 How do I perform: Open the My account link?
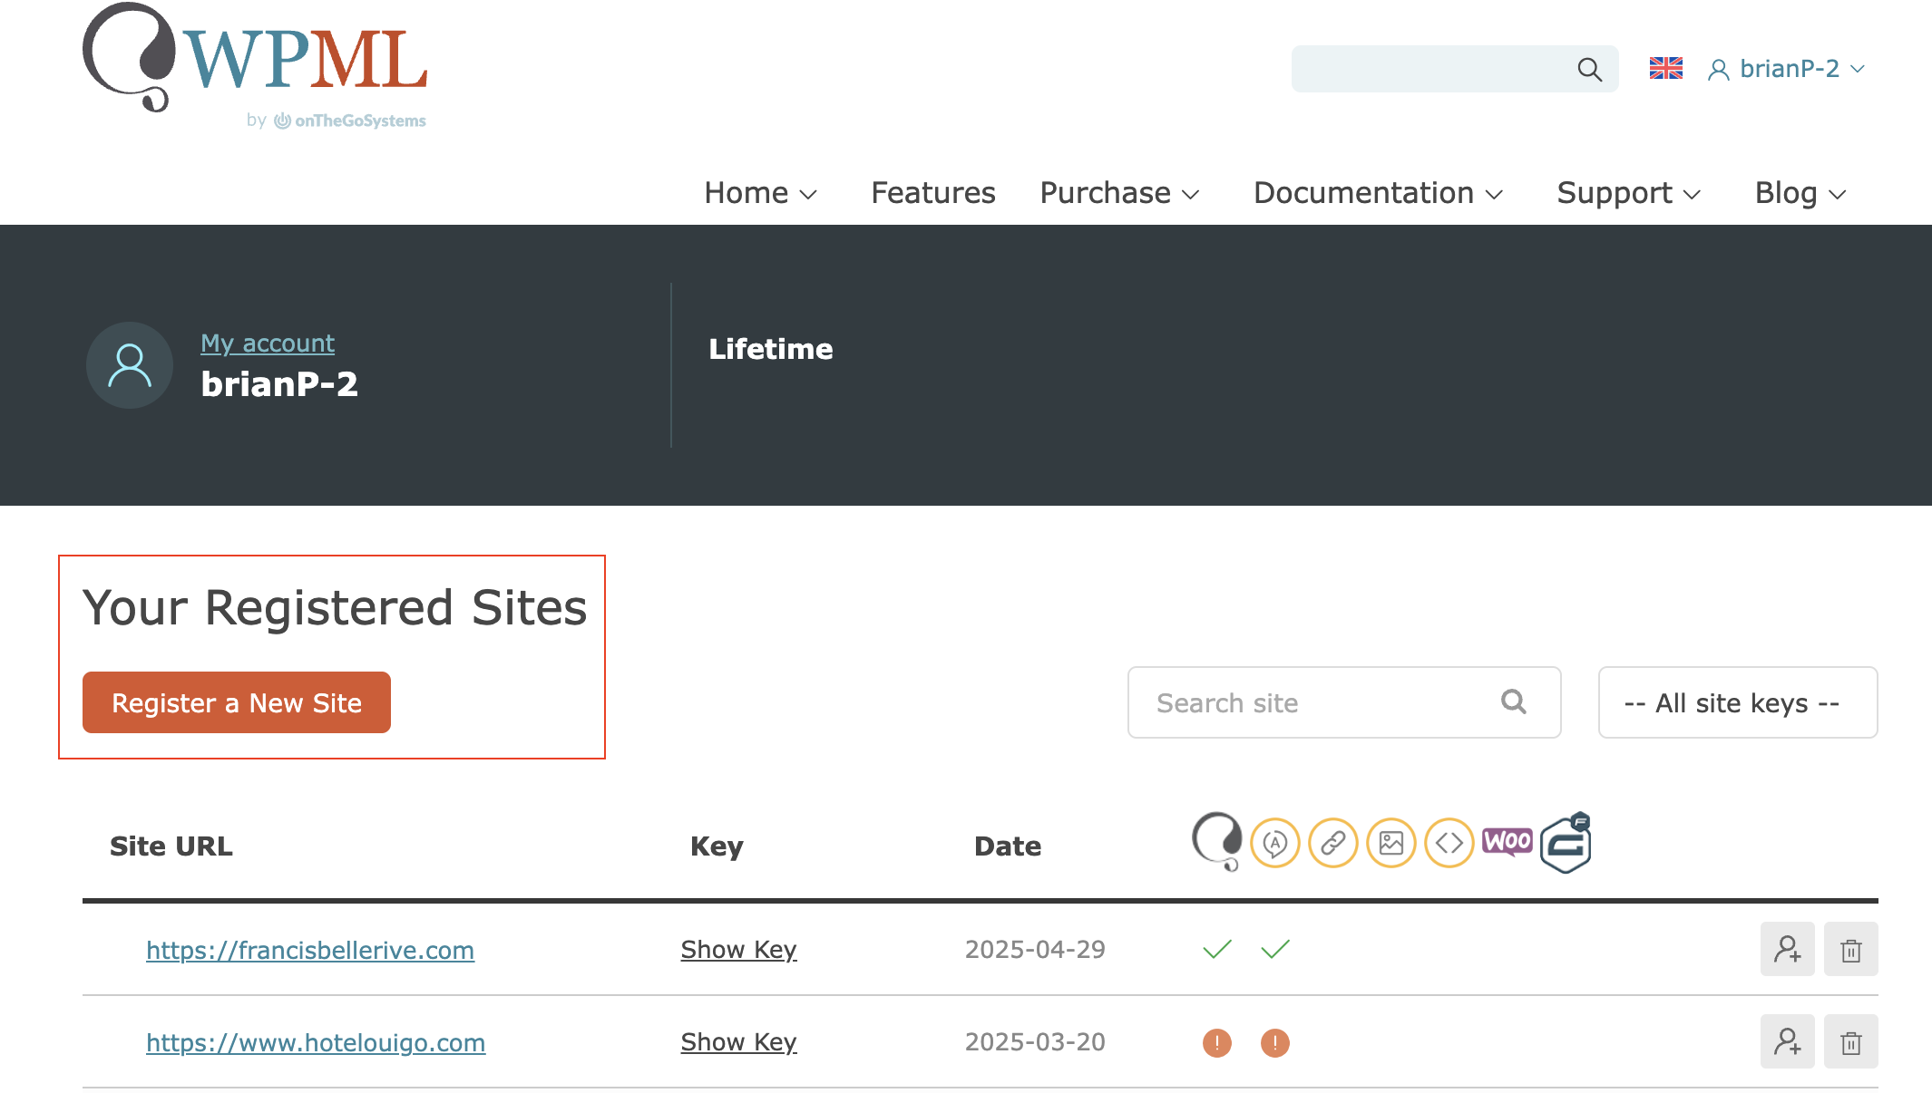click(x=268, y=343)
